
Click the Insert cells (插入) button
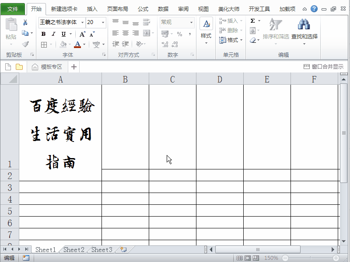point(231,21)
